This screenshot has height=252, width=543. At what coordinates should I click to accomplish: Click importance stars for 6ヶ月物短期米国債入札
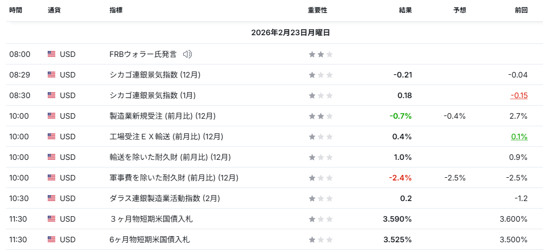click(321, 240)
